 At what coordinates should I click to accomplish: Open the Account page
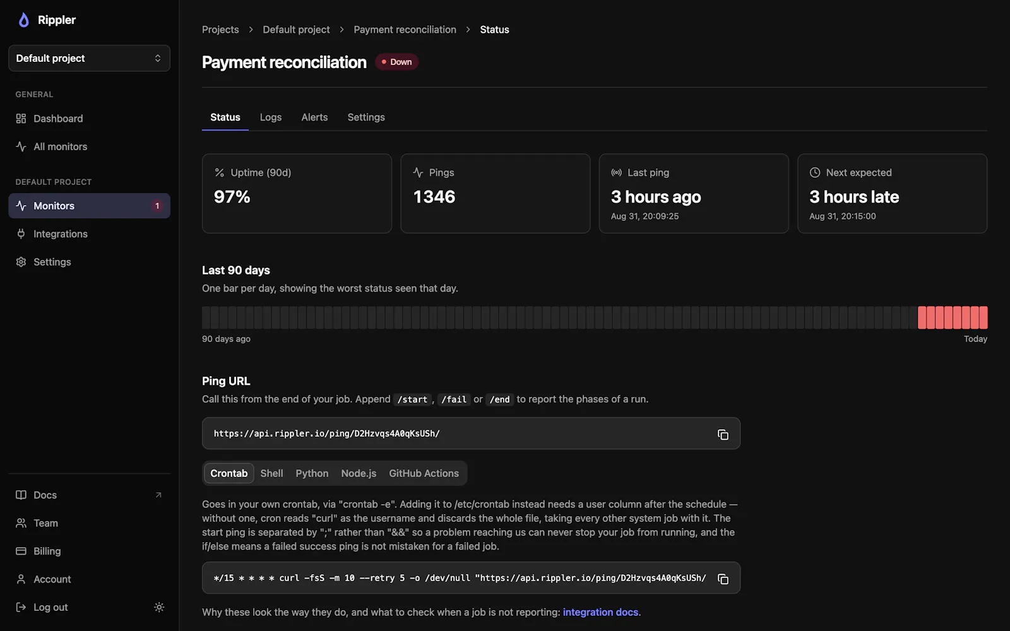89,579
